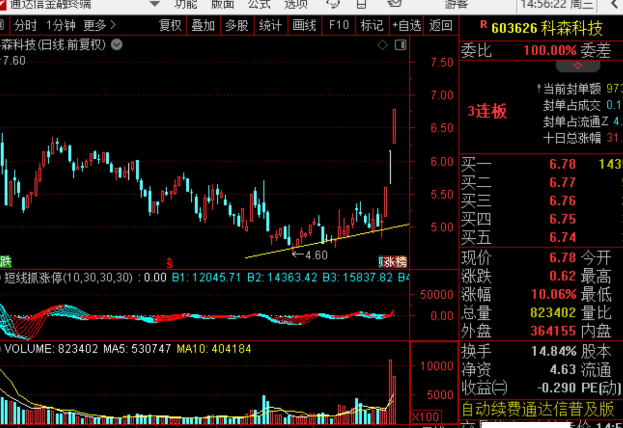
Task: Click the tallest red volume bar
Action: point(390,391)
